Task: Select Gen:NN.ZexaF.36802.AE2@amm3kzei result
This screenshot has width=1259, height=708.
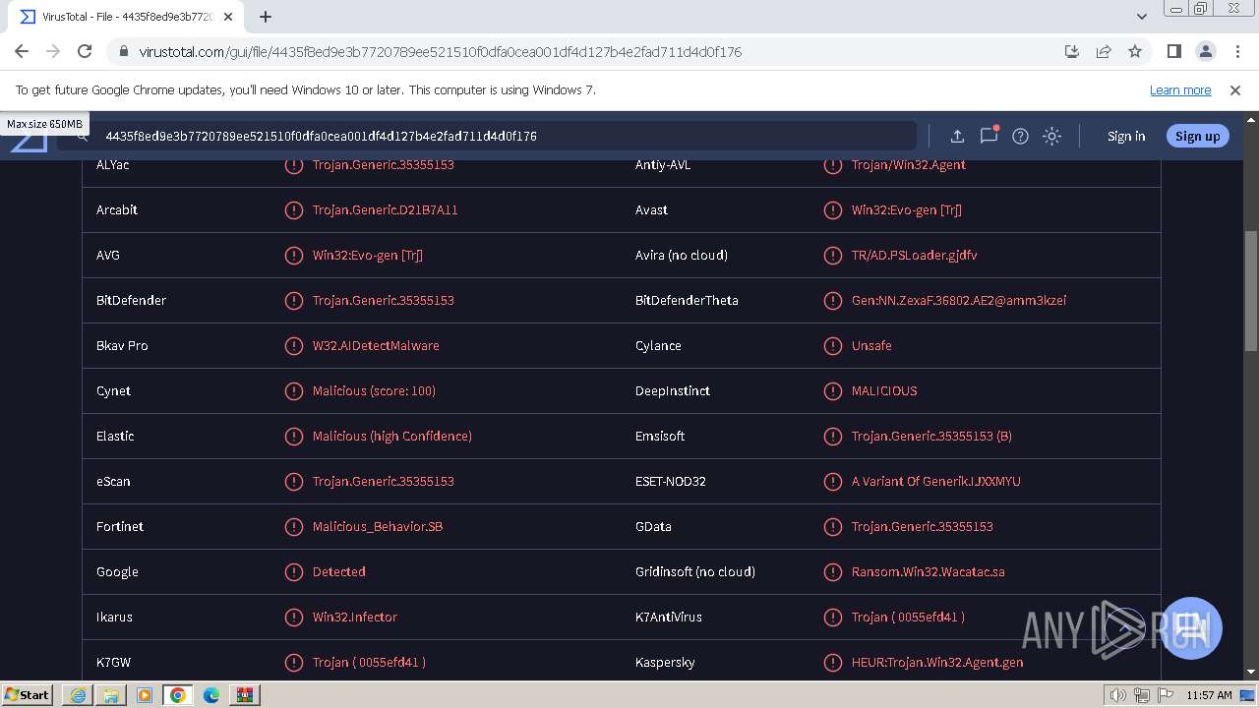Action: click(x=959, y=300)
